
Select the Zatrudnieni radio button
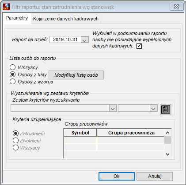coord(15,134)
